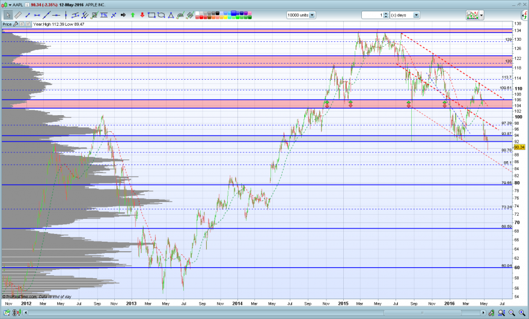Choose the ruler measuring tool
This screenshot has height=319, width=529.
click(x=18, y=15)
